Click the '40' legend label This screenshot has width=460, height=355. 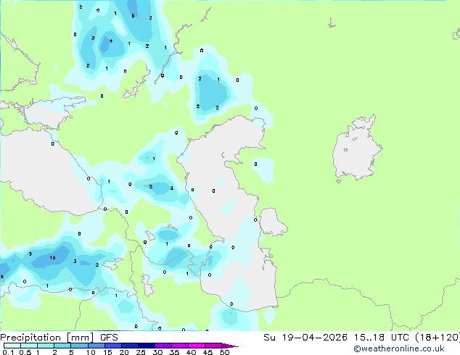(192, 352)
